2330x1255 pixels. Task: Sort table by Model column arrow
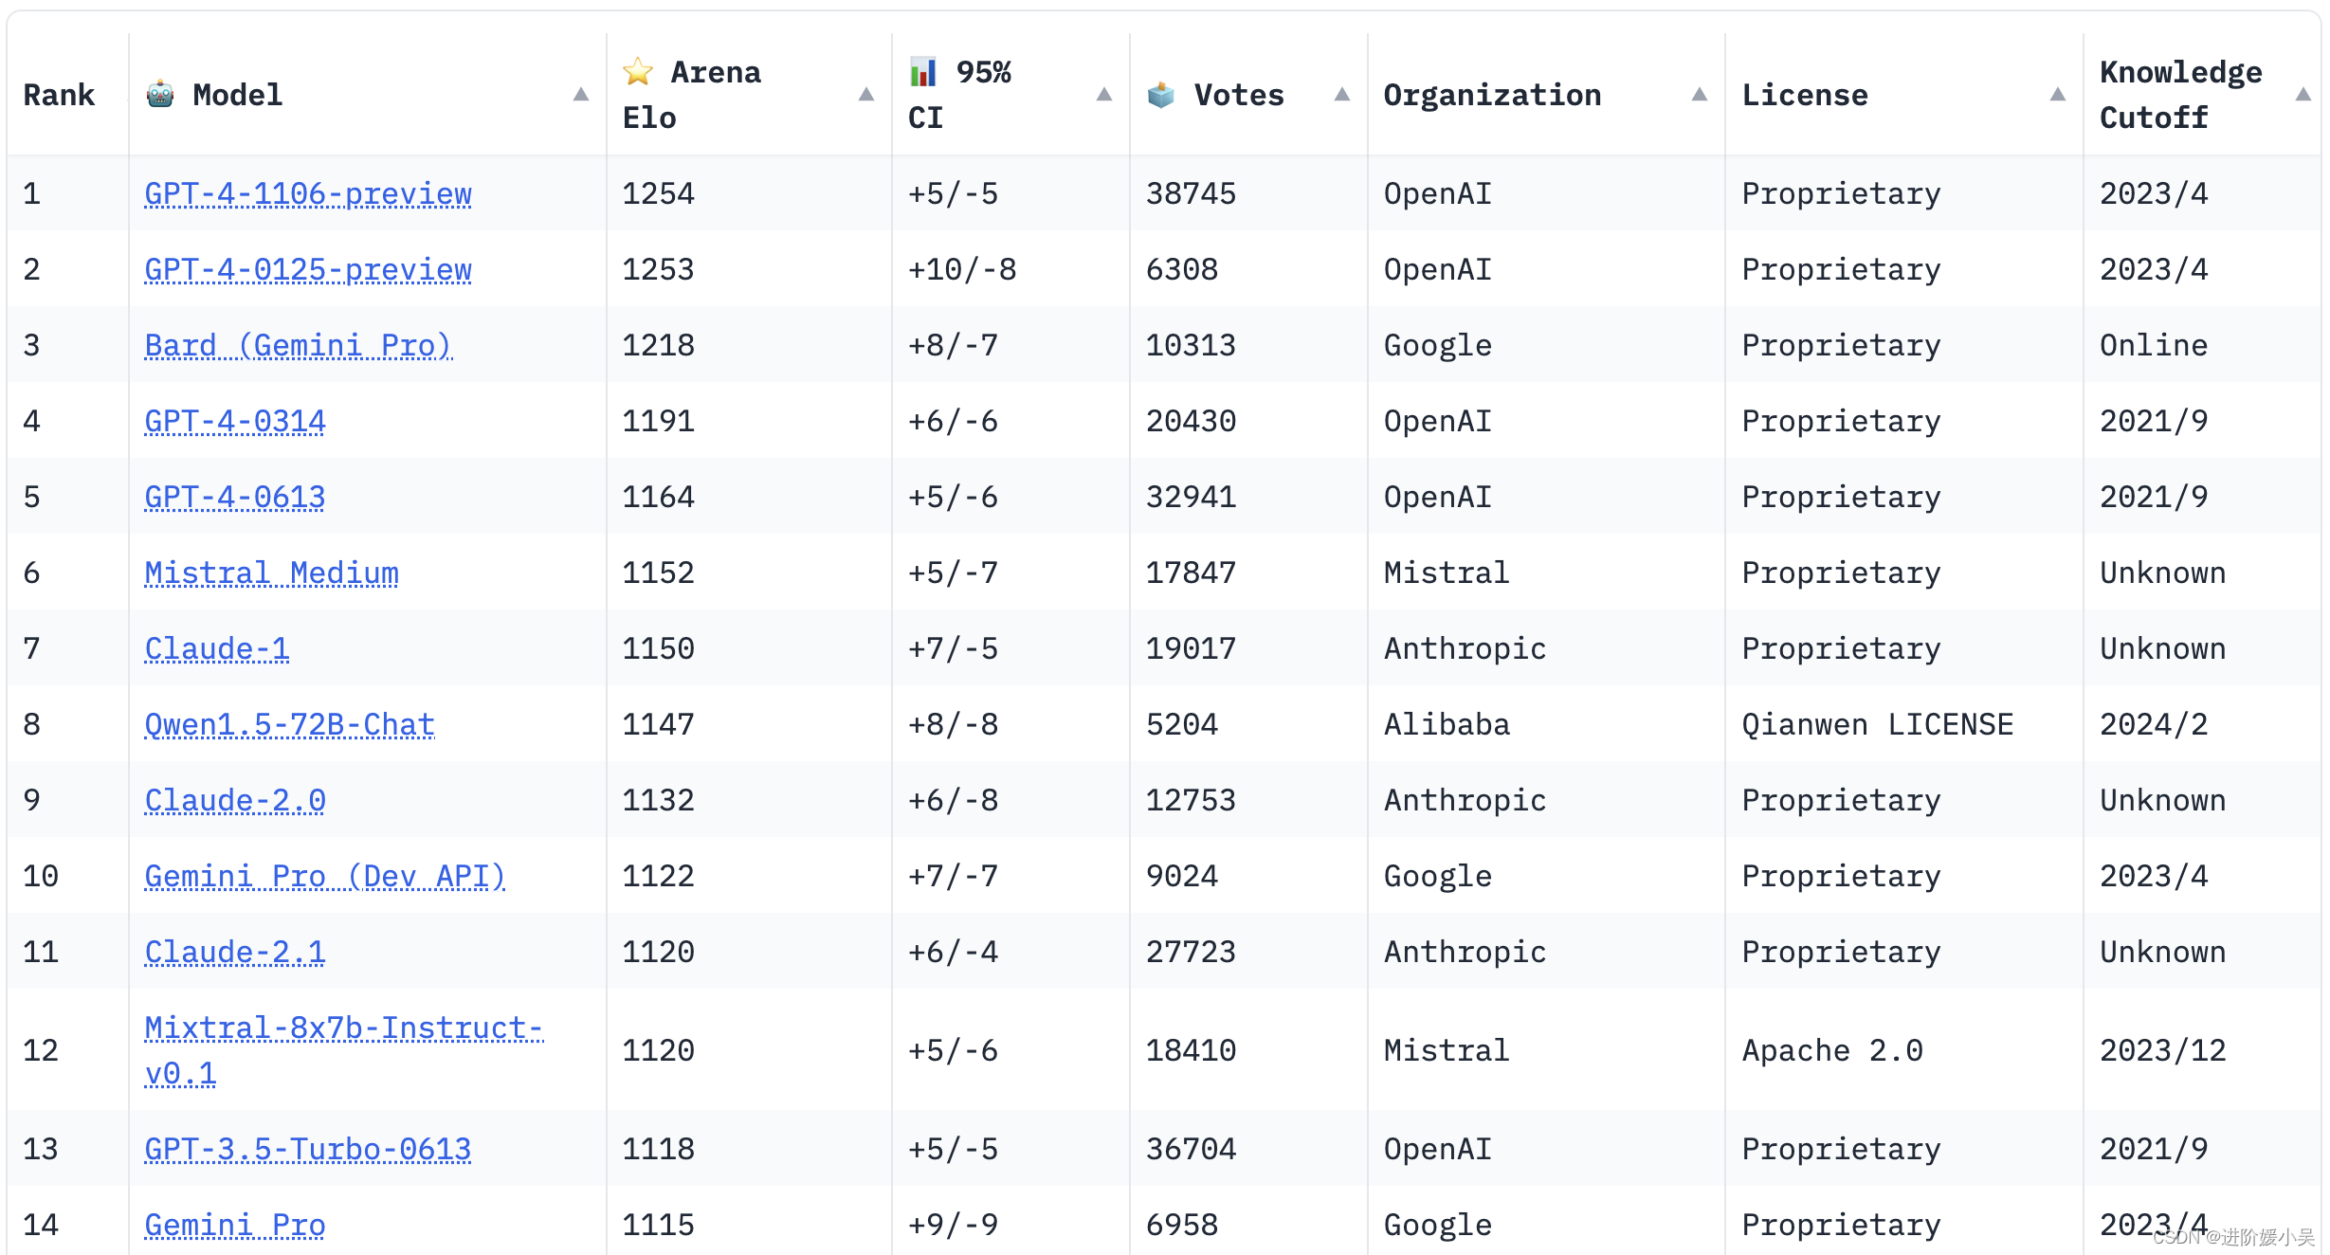(581, 95)
